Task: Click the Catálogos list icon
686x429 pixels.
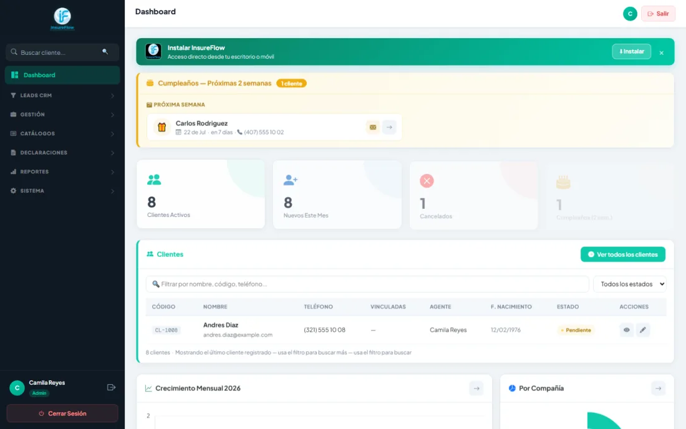Action: (13, 133)
